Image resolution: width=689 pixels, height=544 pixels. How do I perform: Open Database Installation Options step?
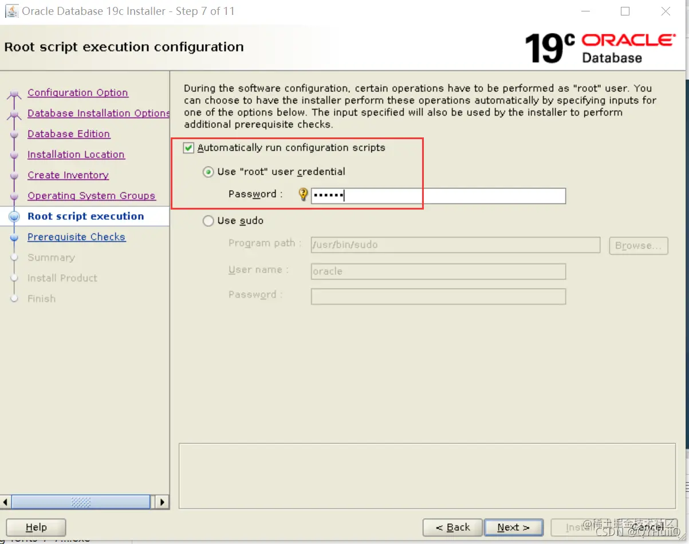99,113
